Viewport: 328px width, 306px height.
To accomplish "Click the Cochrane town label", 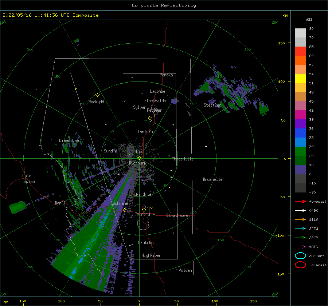I will pyautogui.click(x=119, y=203).
